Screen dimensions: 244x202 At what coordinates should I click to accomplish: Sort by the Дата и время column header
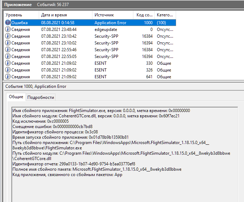65,15
